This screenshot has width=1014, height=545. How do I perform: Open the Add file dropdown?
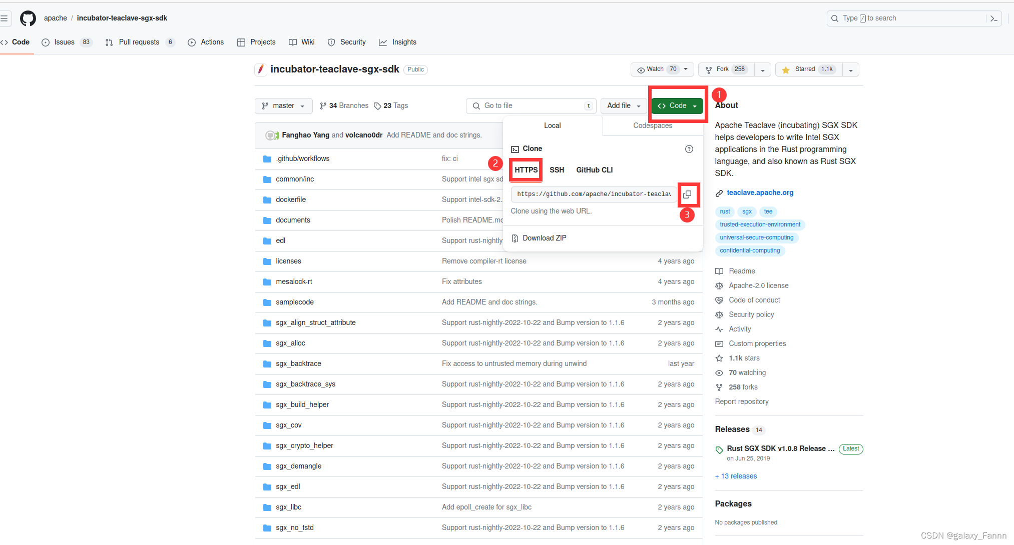pyautogui.click(x=623, y=106)
